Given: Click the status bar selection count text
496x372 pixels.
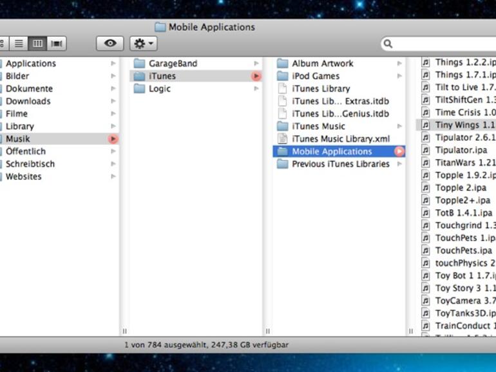Looking at the screenshot, I should [x=206, y=345].
